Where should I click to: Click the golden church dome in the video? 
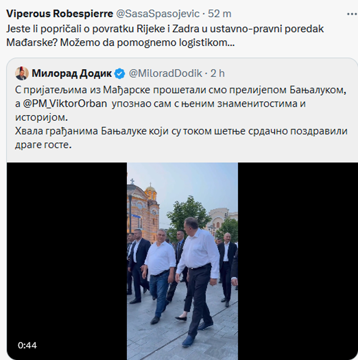[x=150, y=191]
